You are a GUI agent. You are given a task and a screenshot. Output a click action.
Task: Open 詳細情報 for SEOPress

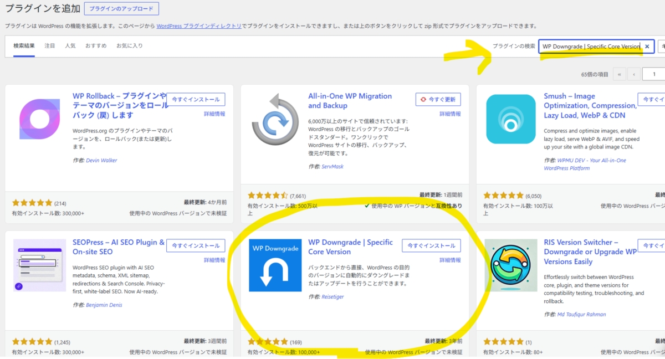214,260
